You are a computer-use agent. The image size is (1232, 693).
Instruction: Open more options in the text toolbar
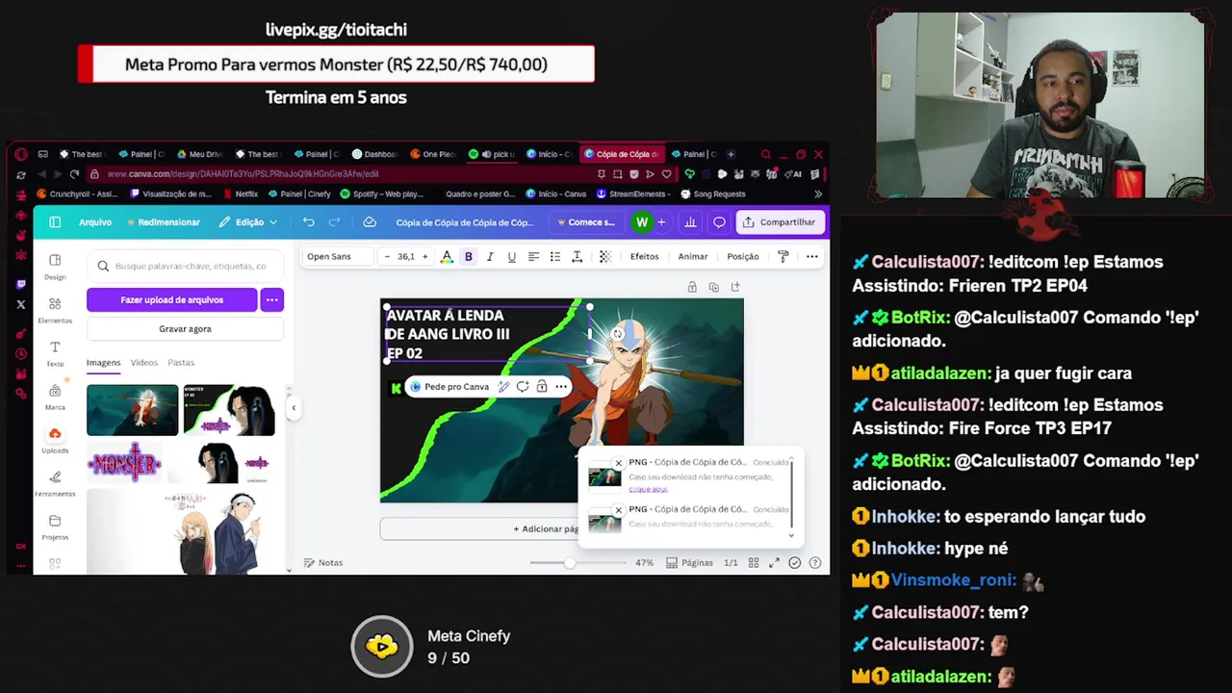(812, 257)
